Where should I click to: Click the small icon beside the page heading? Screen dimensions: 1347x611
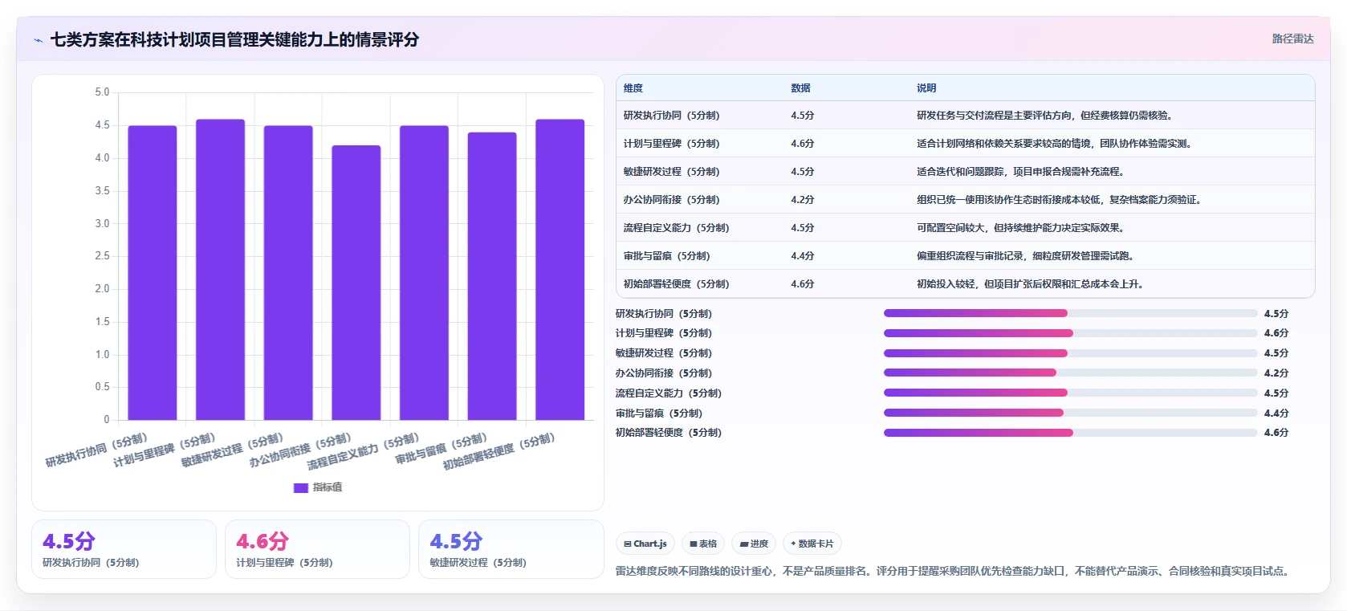click(x=38, y=40)
